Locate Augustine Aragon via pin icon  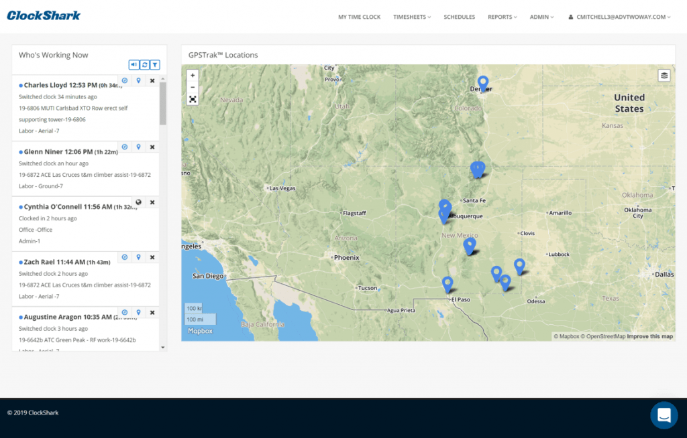click(x=138, y=312)
